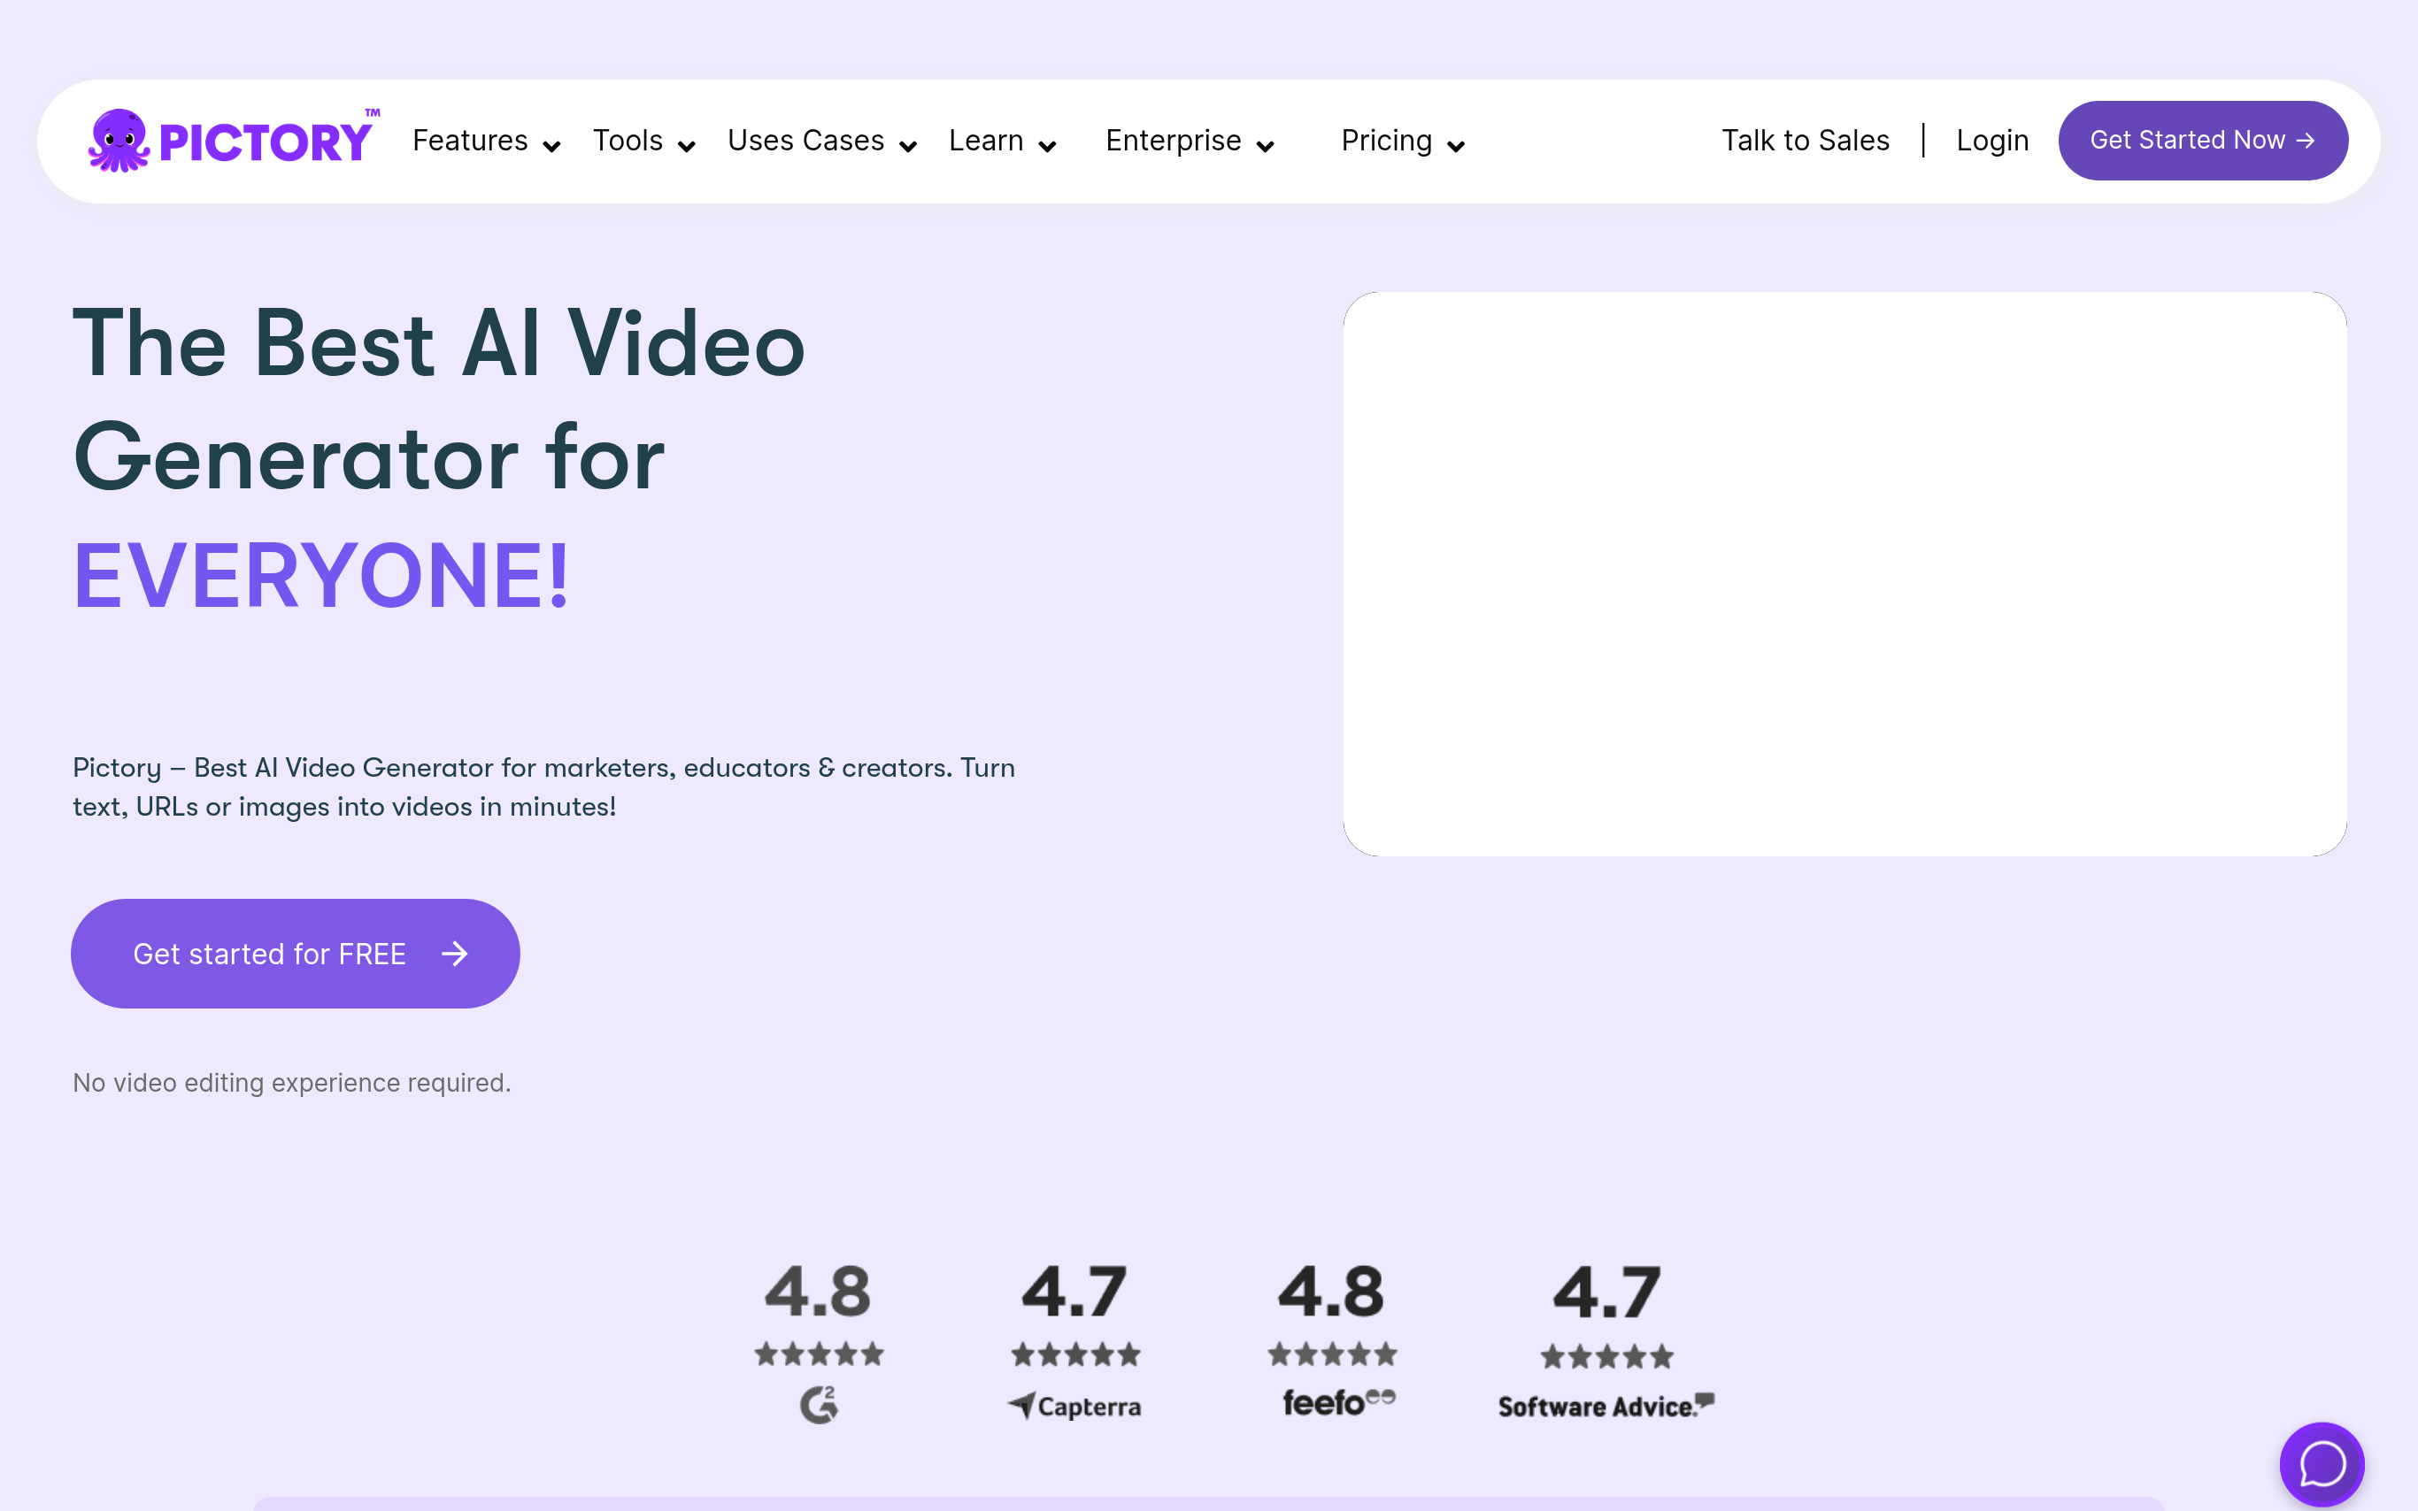Open the Learn dropdown chevron
The height and width of the screenshot is (1511, 2418).
[1046, 146]
